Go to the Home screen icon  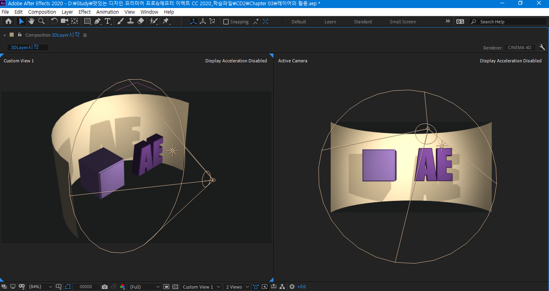pos(8,21)
